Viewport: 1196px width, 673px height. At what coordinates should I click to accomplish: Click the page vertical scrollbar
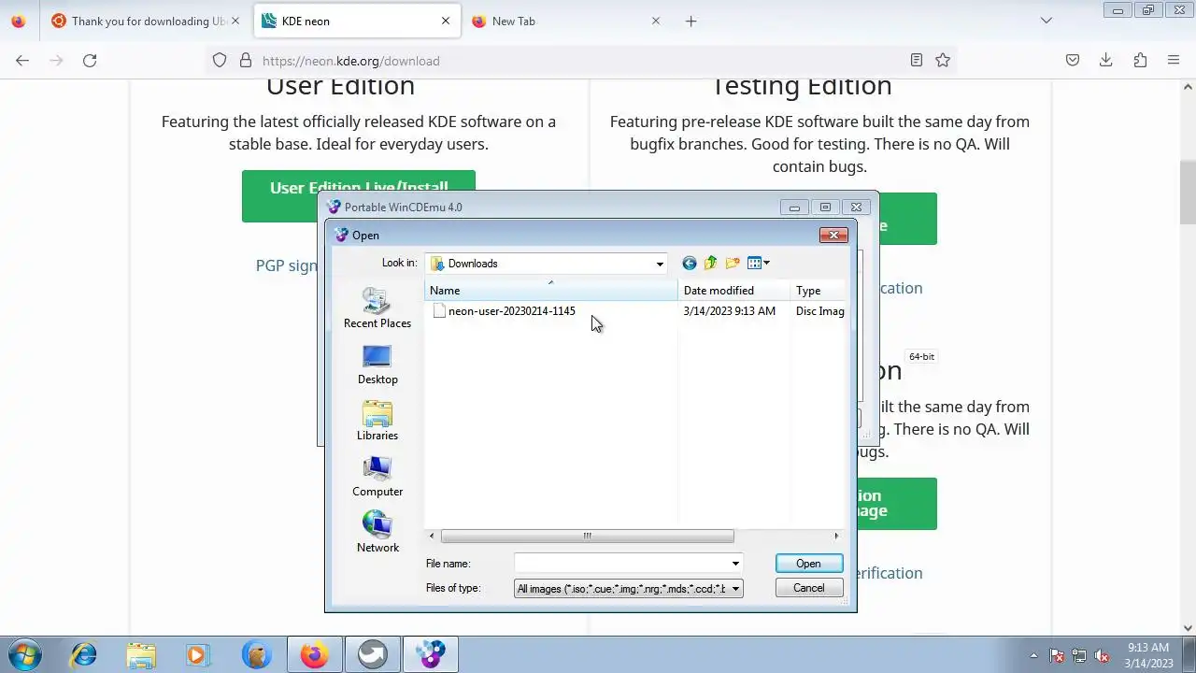(1188, 193)
